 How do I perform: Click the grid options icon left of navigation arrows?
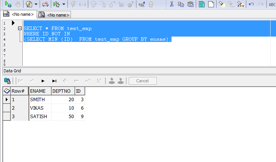click(7, 81)
